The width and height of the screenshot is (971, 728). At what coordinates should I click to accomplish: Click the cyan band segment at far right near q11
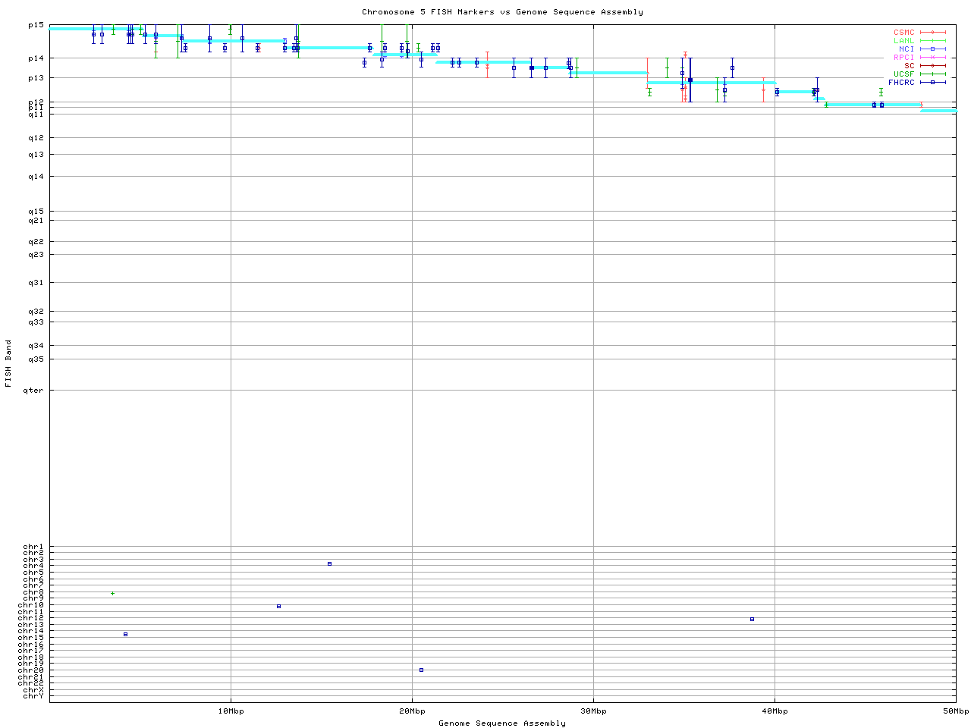pos(938,111)
